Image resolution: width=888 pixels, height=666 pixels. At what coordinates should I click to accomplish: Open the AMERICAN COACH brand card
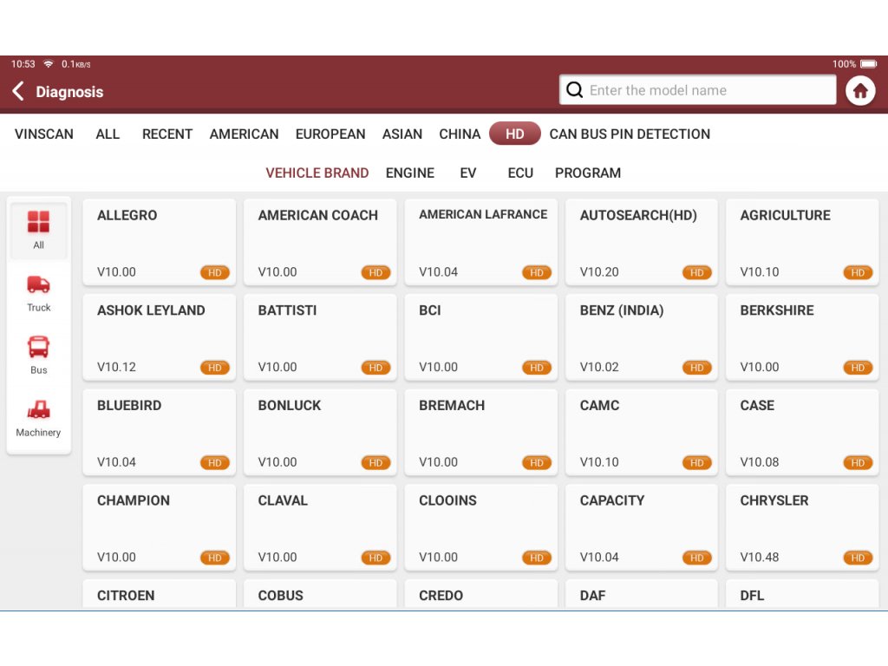pos(320,242)
